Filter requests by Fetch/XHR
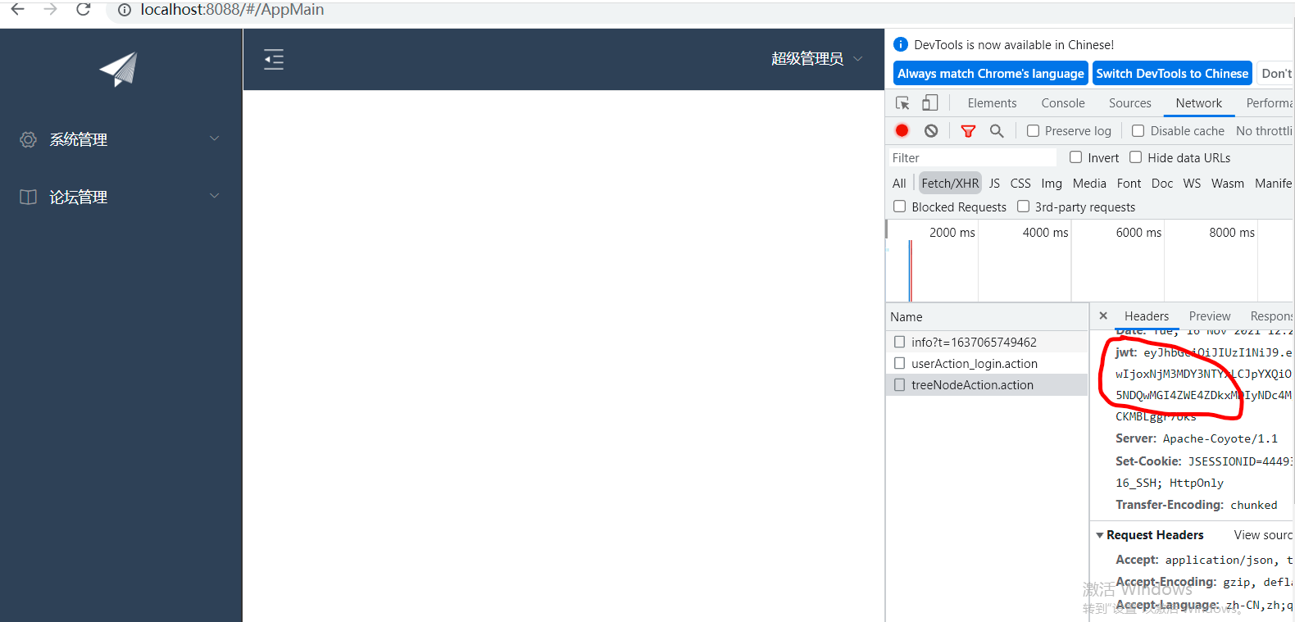The height and width of the screenshot is (622, 1295). pos(950,184)
